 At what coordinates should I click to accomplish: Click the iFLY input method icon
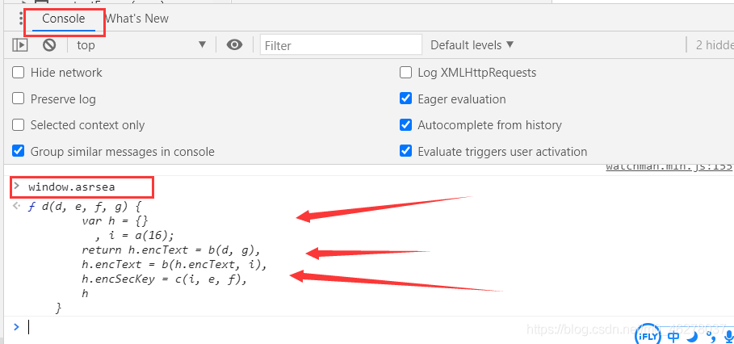click(648, 335)
